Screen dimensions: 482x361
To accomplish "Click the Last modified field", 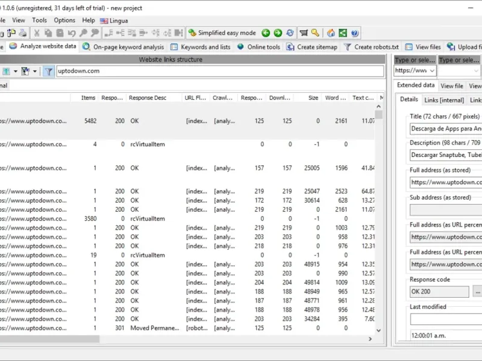I will point(446,319).
